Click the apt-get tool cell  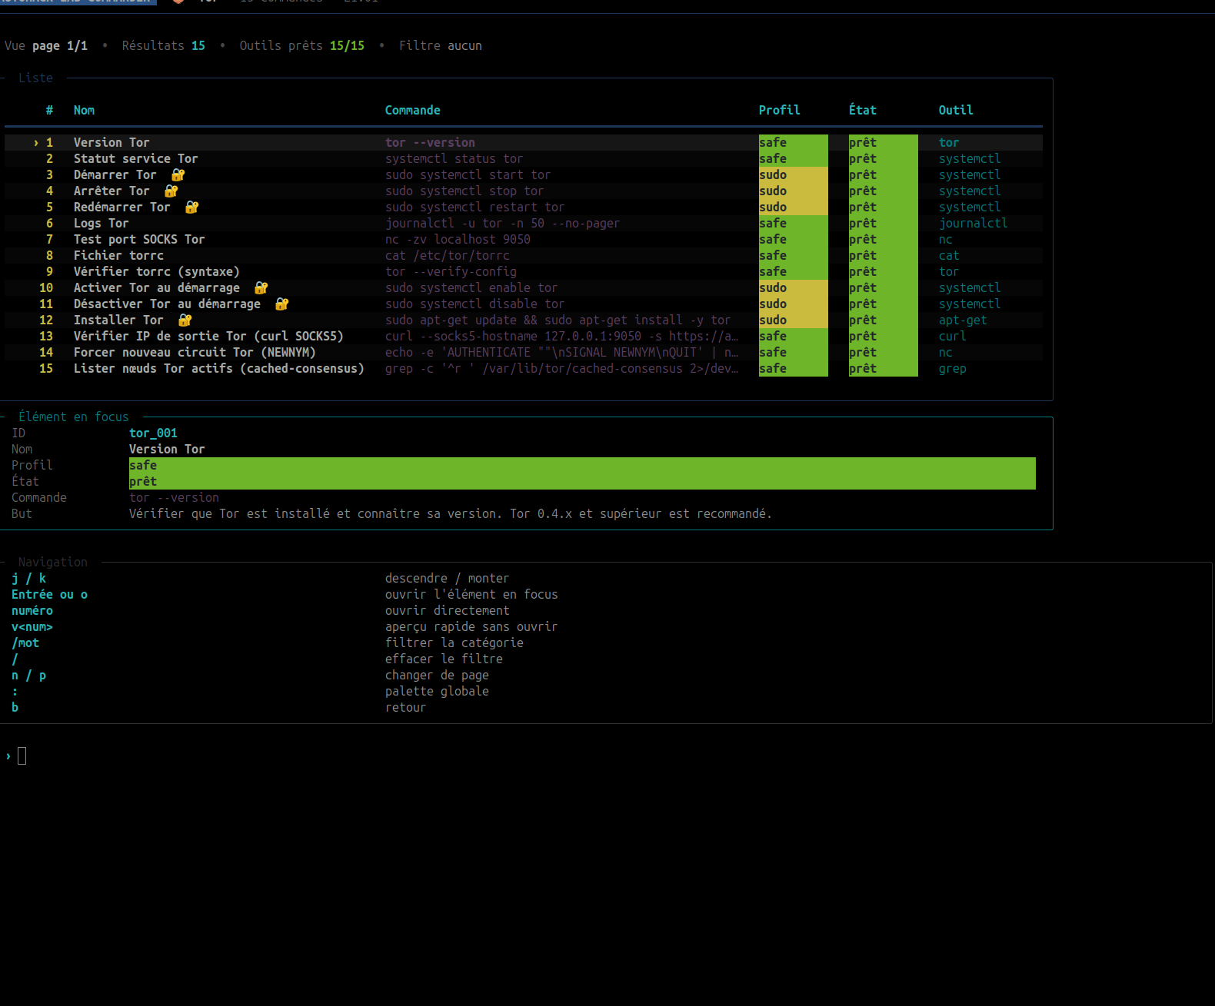point(963,320)
